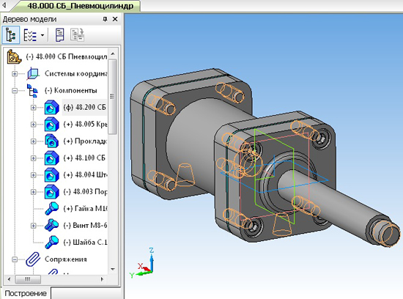Screen dimensions: 403x299
Task: Click the part icon of 48.003 Пор
Action: click(52, 192)
